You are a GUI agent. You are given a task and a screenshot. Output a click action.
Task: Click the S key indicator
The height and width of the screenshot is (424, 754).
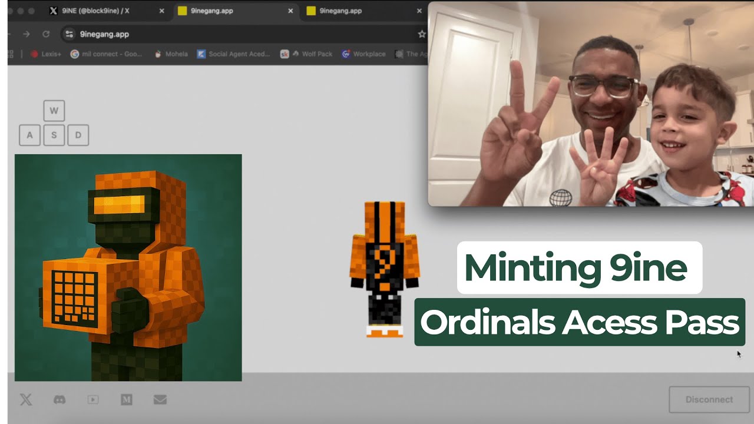pos(54,135)
